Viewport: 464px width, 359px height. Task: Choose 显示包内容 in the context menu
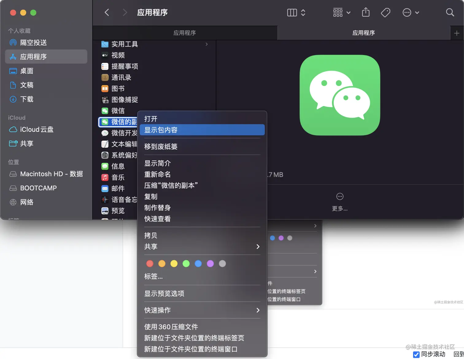pos(202,130)
